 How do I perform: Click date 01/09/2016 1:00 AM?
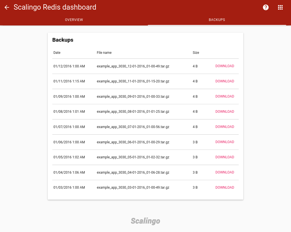[x=69, y=97]
